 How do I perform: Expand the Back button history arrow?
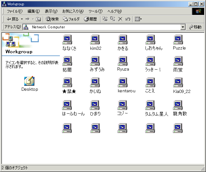22,19
